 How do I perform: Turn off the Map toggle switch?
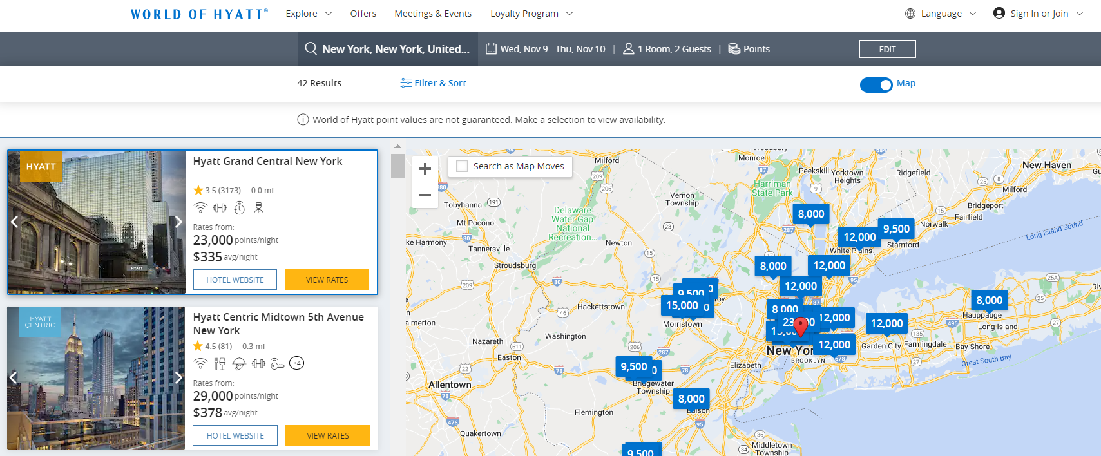(x=876, y=84)
